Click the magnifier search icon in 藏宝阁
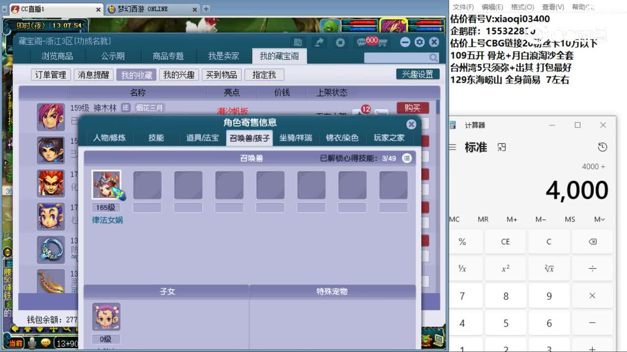The image size is (627, 352). pyautogui.click(x=433, y=58)
